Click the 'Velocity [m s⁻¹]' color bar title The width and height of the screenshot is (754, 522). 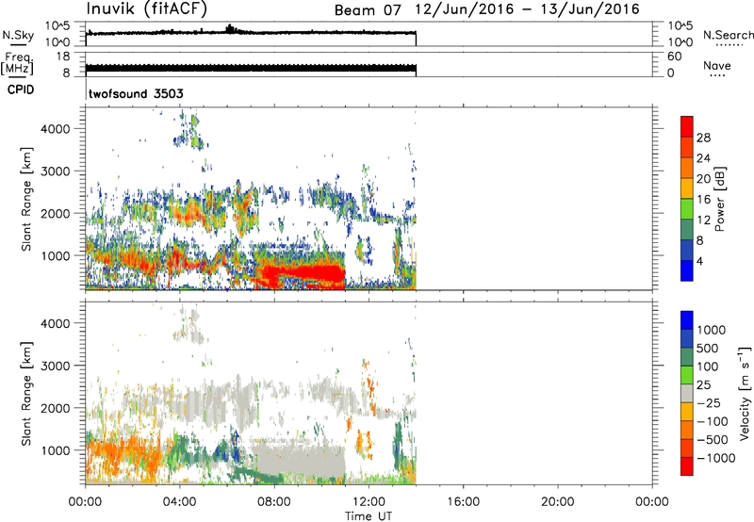coord(746,393)
